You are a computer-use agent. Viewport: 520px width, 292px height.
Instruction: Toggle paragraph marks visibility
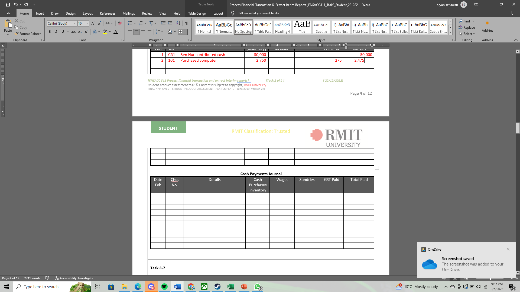186,23
